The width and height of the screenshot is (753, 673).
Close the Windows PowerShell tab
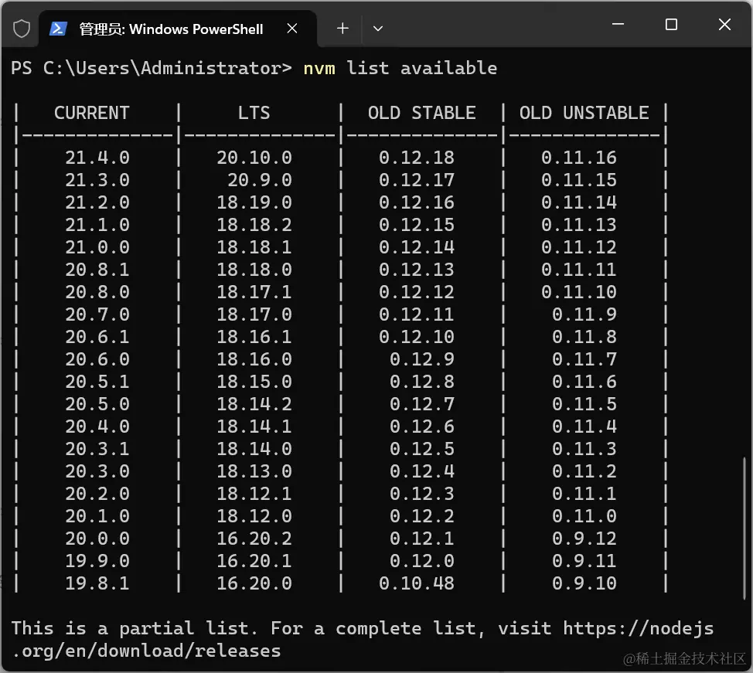tap(292, 29)
